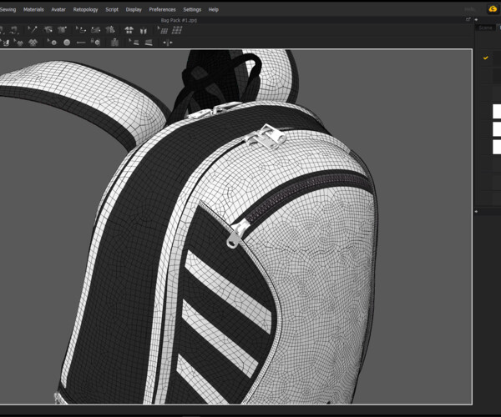Click the vest zipper icon

pos(114,43)
